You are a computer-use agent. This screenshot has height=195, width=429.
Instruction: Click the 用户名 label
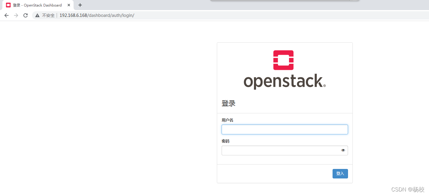(228, 120)
